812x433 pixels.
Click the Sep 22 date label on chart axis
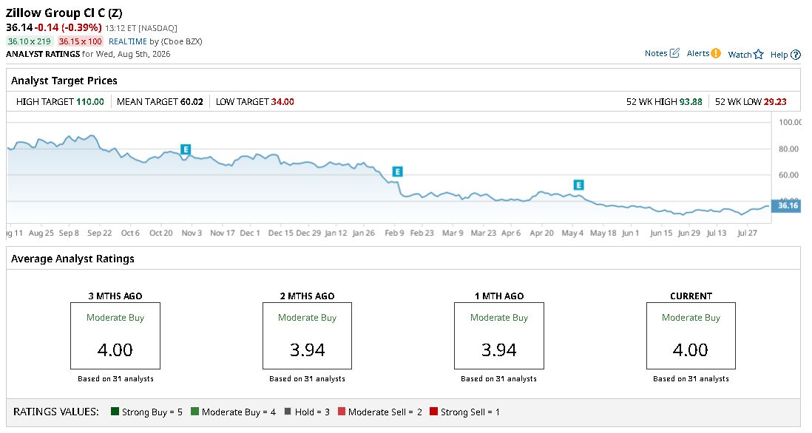point(99,233)
